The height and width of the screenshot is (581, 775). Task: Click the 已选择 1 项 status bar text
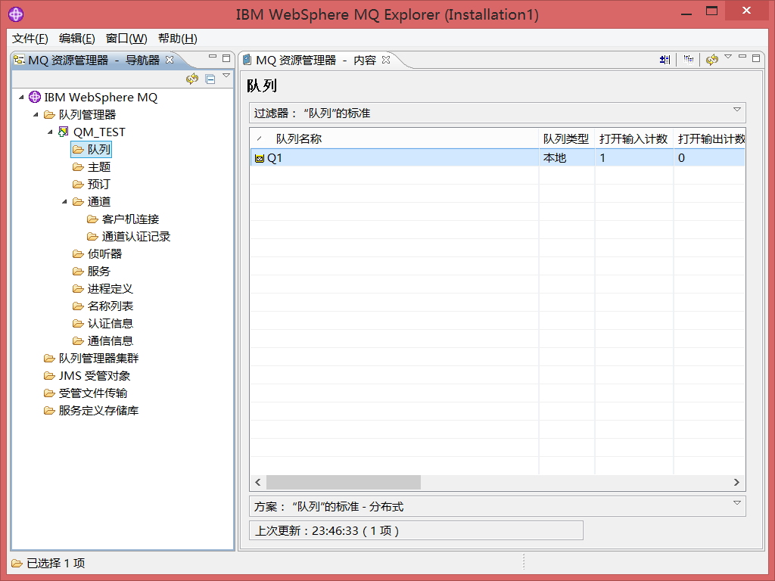(55, 563)
